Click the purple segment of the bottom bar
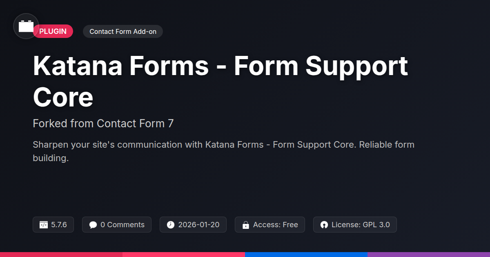 point(429,254)
